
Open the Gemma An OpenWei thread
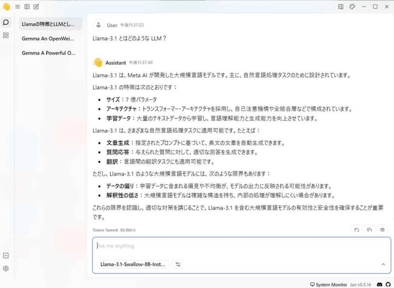tap(48, 39)
